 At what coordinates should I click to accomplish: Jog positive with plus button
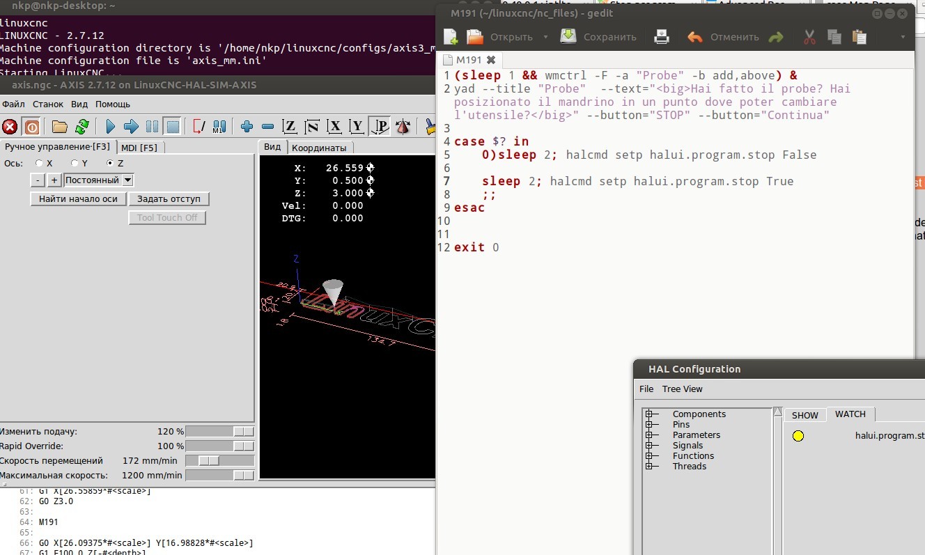(x=54, y=180)
